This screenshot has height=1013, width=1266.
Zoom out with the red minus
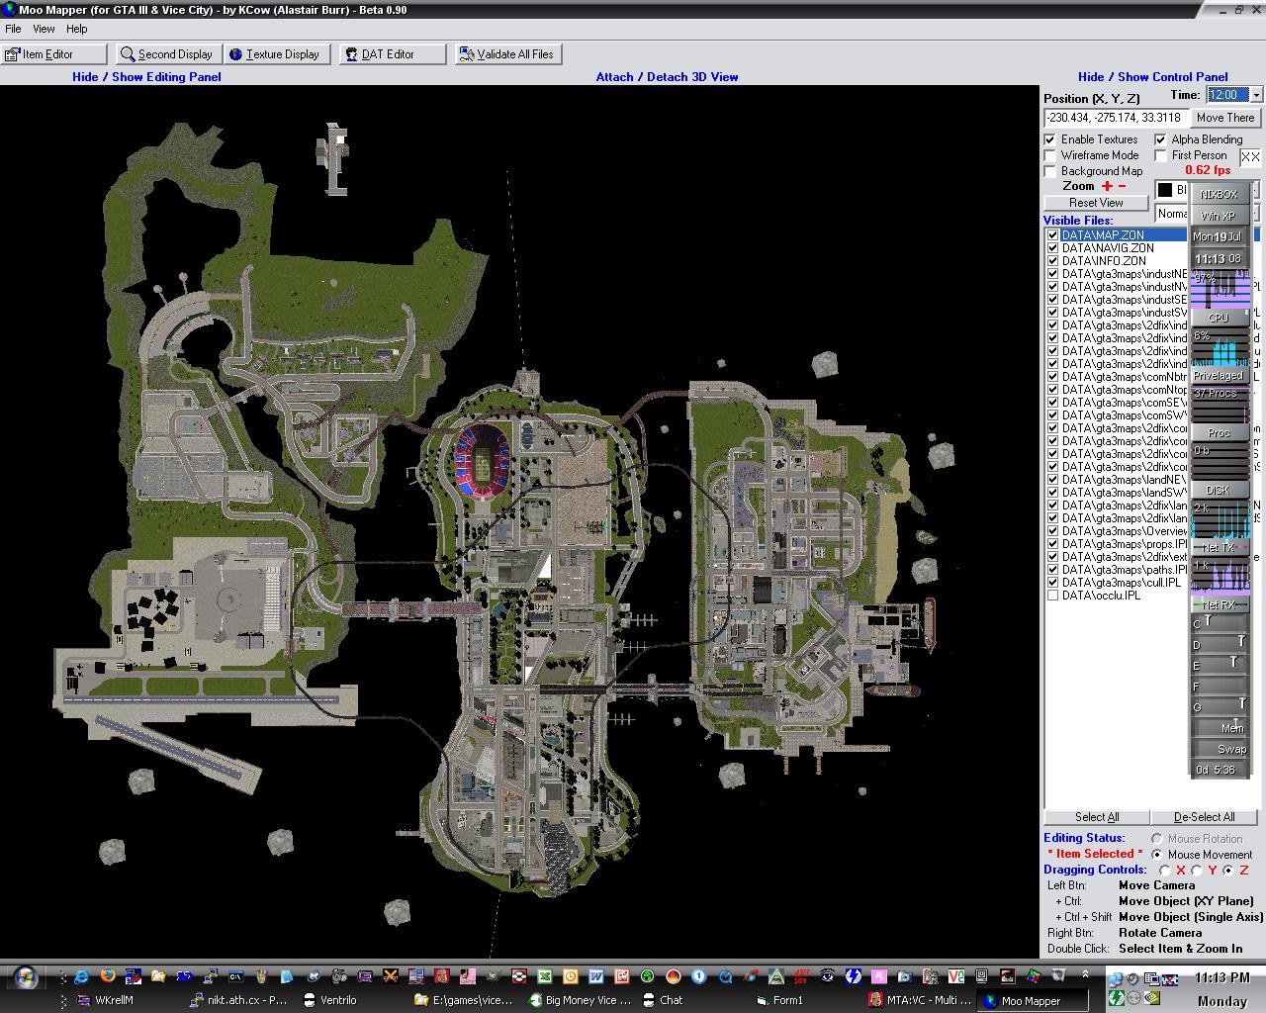[1122, 186]
